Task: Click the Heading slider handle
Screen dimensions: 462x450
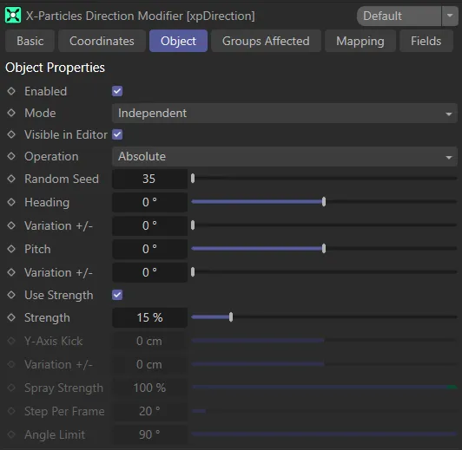Action: (324, 202)
